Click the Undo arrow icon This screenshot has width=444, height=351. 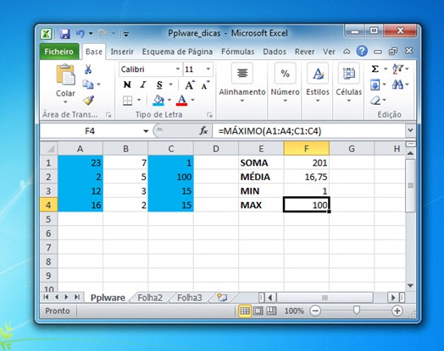pyautogui.click(x=80, y=34)
